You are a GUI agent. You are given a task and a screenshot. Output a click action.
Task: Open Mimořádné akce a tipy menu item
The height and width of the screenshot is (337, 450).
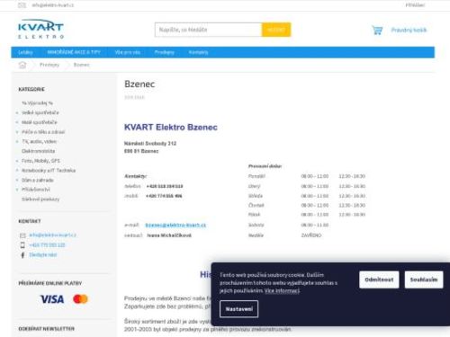pos(74,52)
